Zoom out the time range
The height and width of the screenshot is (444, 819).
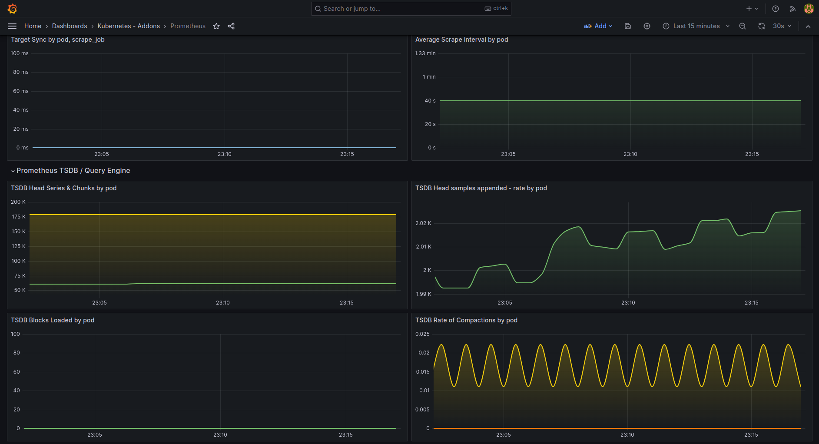click(743, 26)
